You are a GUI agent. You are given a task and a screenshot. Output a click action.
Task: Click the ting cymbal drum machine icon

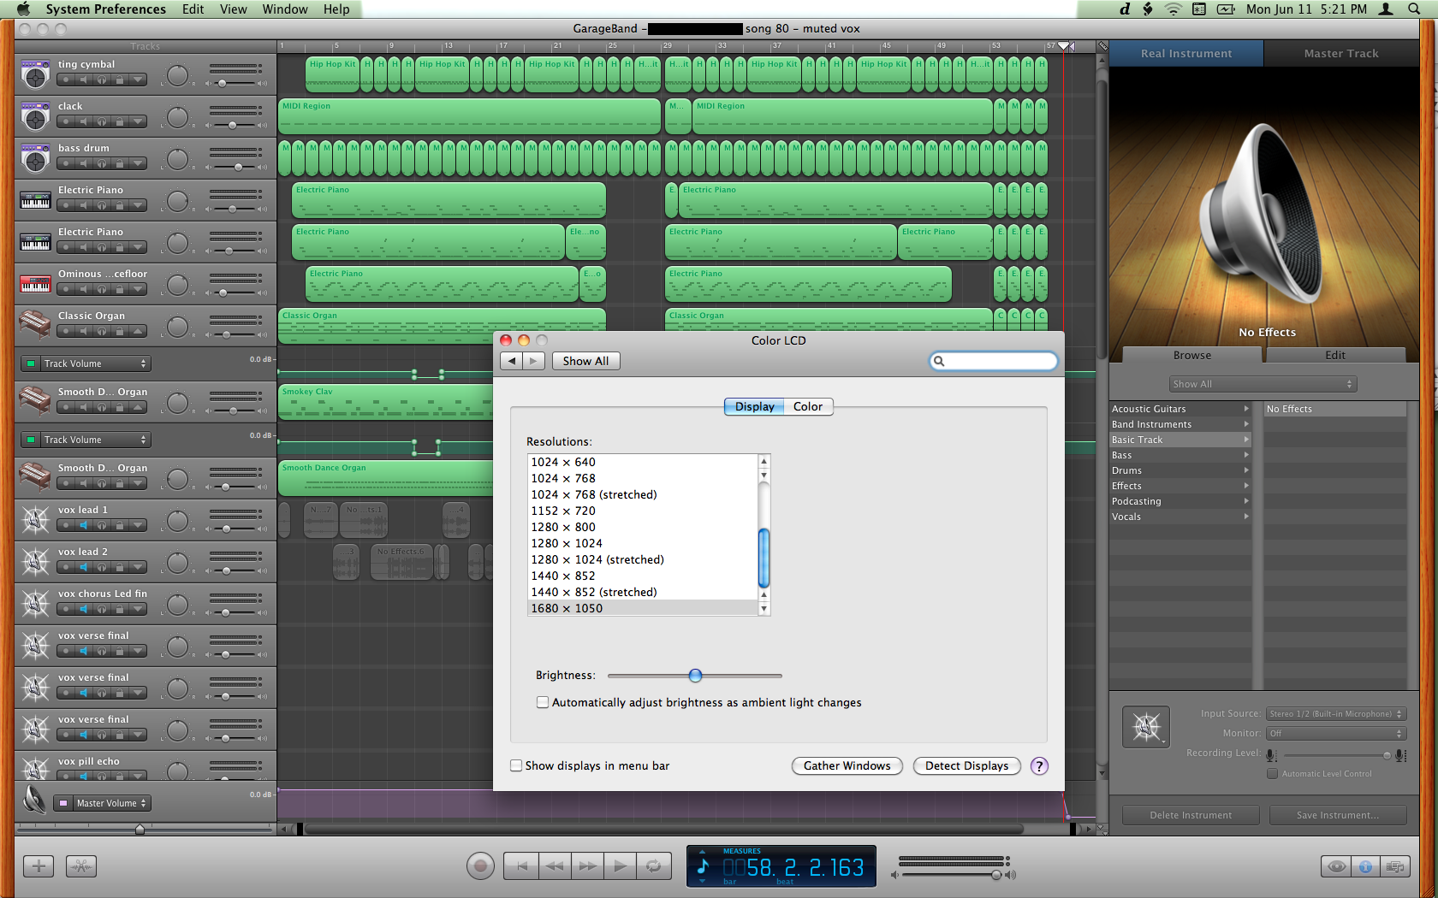(x=35, y=74)
